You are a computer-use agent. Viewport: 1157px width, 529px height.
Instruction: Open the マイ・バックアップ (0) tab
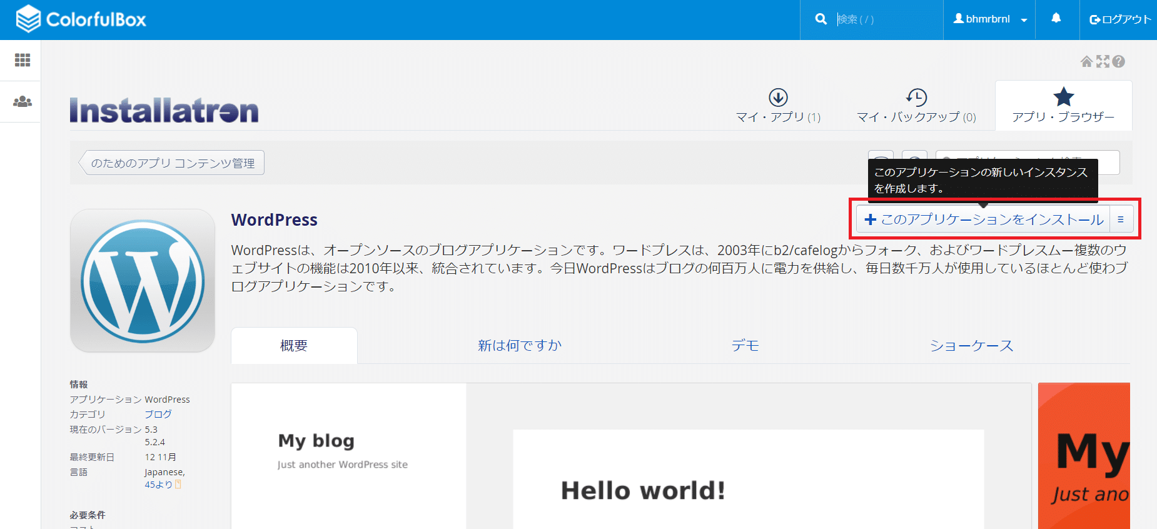tap(916, 106)
